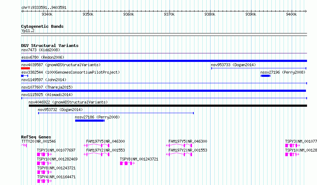The width and height of the screenshot is (317, 185).
Task: Select the TSPY4 gene glyph
Action: [45, 181]
